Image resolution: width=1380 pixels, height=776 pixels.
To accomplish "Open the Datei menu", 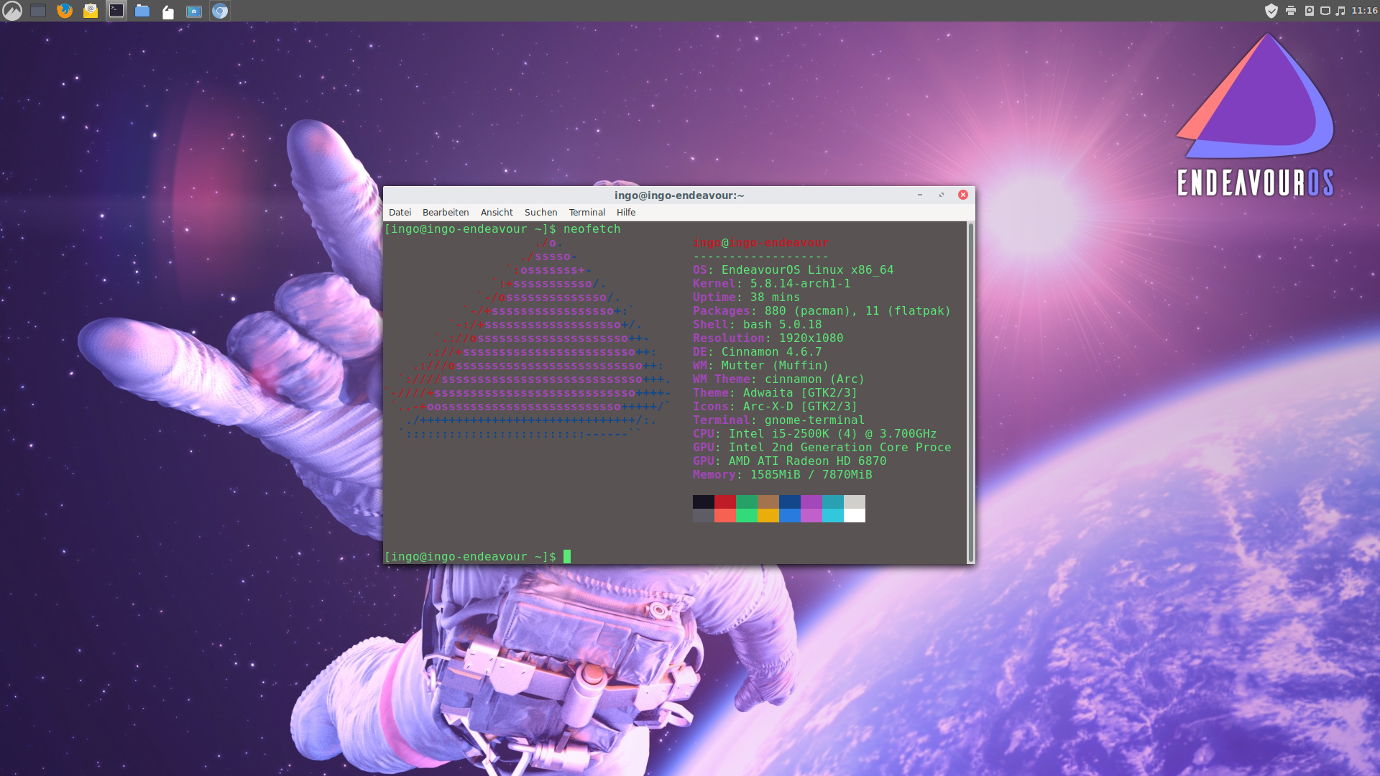I will 400,213.
